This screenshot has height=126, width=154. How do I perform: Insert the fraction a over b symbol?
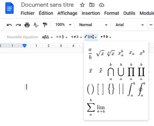tap(90, 53)
